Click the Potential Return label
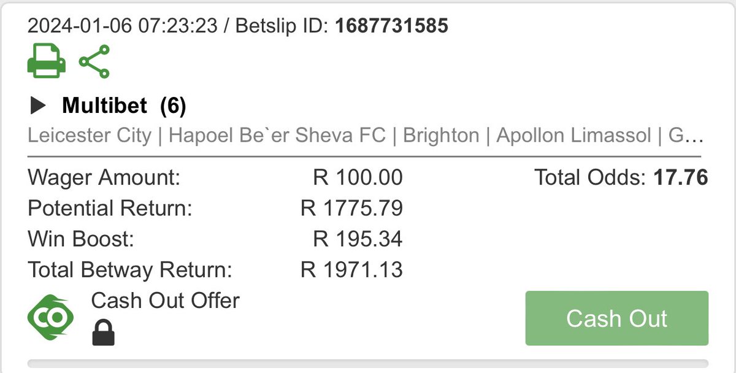Screen dimensions: 736x373 (110, 209)
